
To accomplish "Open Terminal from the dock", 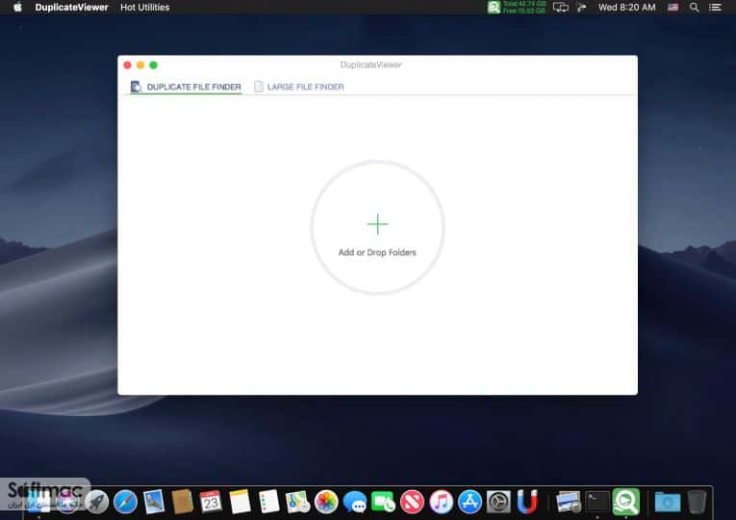I will tap(597, 502).
